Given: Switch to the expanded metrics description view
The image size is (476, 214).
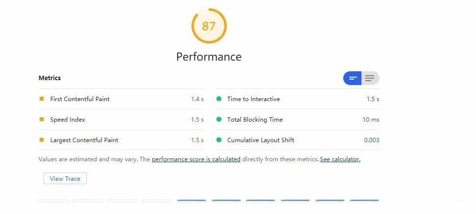Looking at the screenshot, I should click(x=370, y=78).
